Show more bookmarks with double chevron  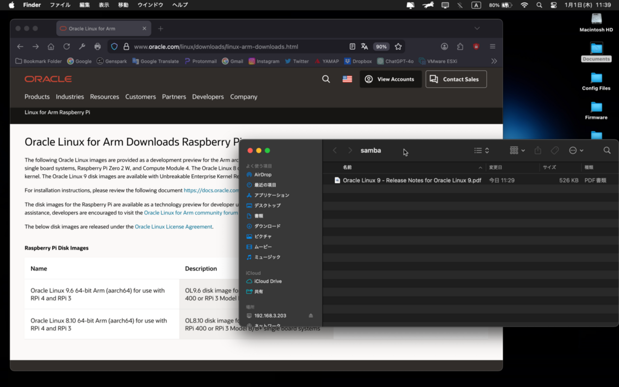coord(494,61)
